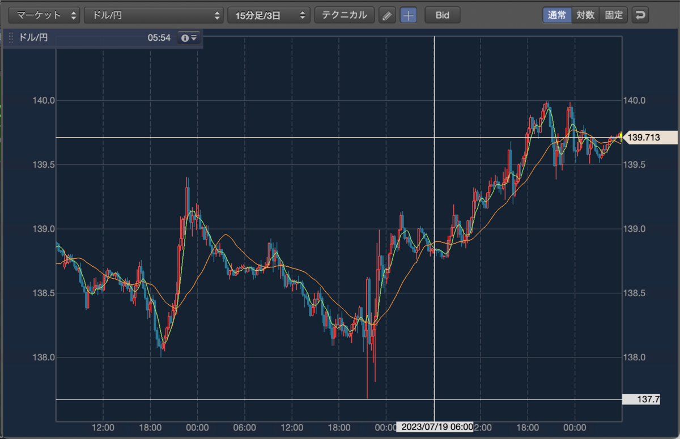This screenshot has width=680, height=439.
Task: Click the 2023/07/19 06:00 date label
Action: (435, 427)
